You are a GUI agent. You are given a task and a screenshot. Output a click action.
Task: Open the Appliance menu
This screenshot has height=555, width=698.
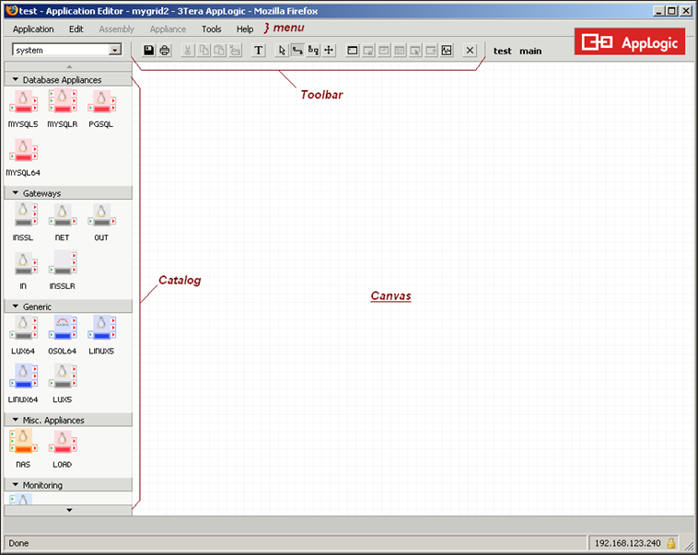click(168, 29)
